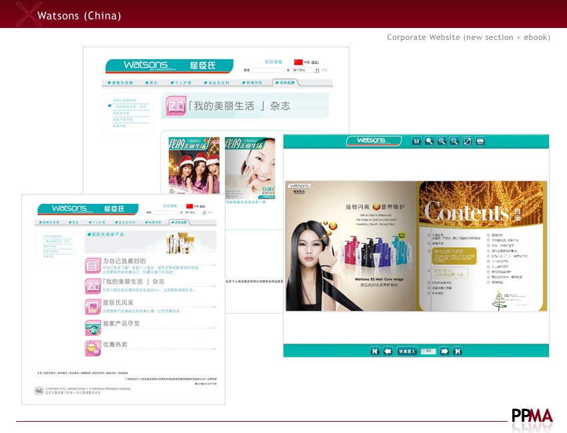Toggle fullscreen icon in ebook toolbar
Image resolution: width=567 pixels, height=433 pixels.
click(x=467, y=141)
